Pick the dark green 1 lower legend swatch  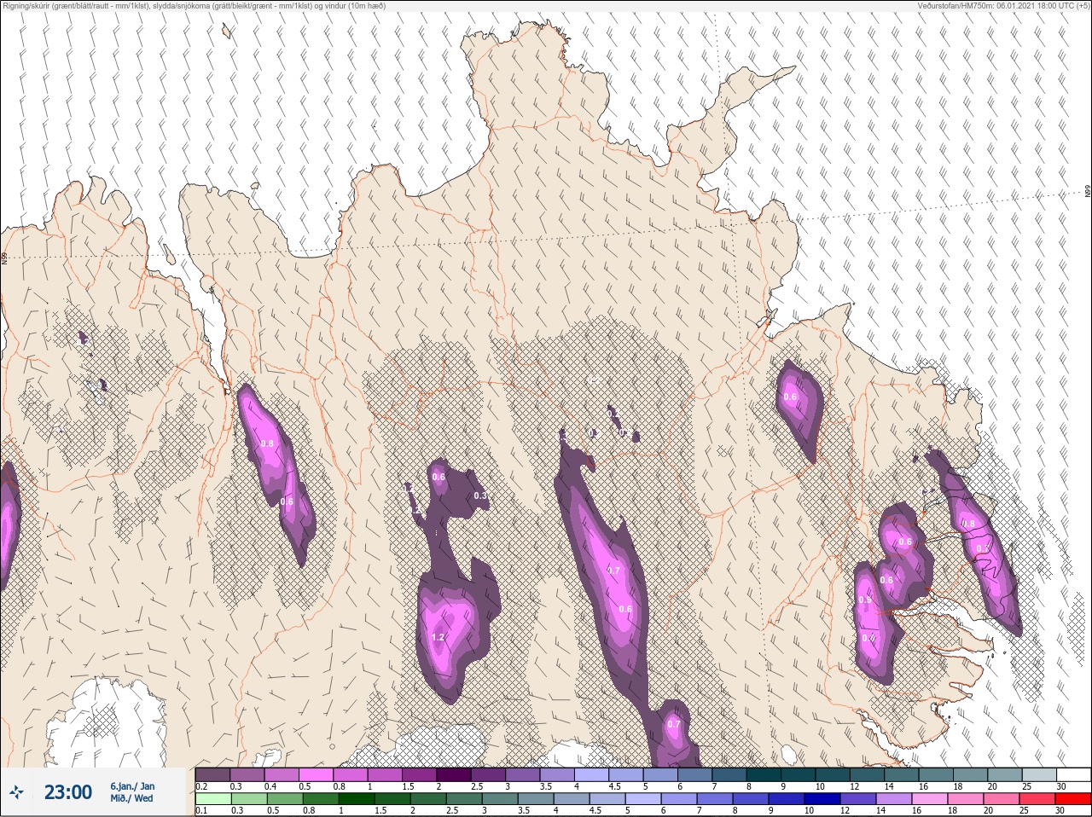pos(357,799)
